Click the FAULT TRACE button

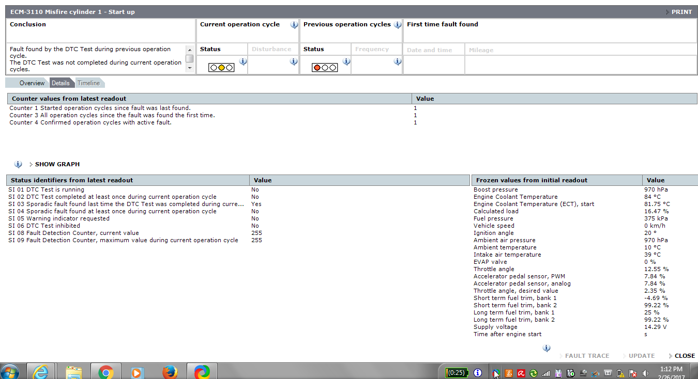[x=586, y=356]
